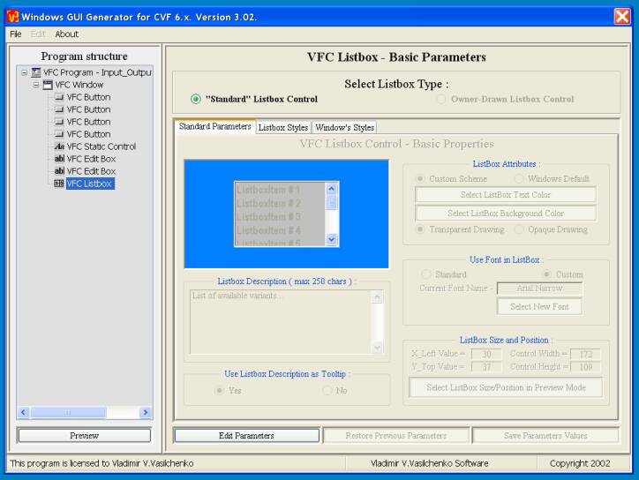Click 'Vladimir V.Vasilchenko Software' status text
639x480 pixels.
tap(430, 463)
